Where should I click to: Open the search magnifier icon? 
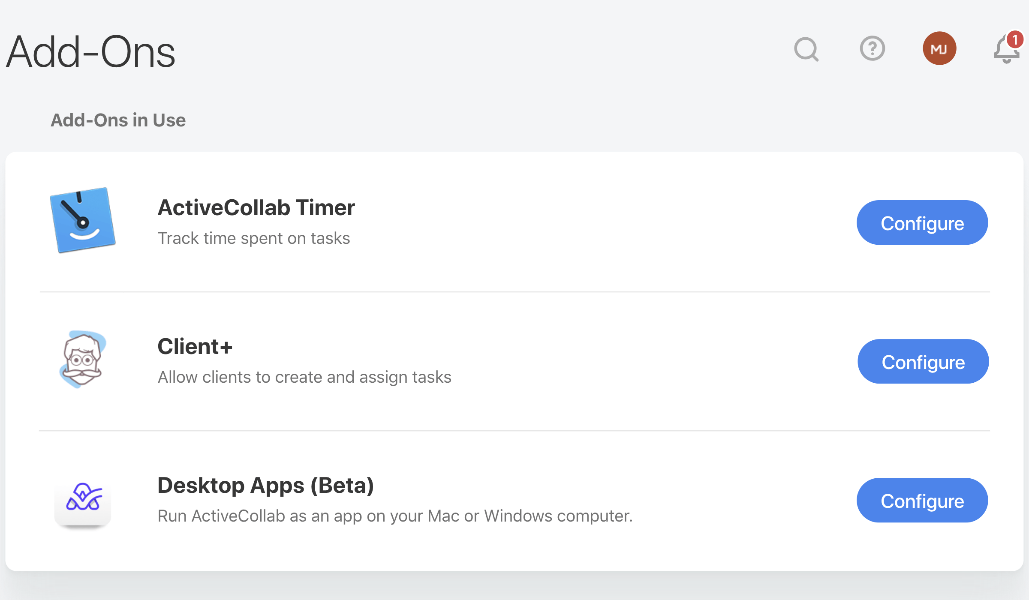tap(806, 49)
